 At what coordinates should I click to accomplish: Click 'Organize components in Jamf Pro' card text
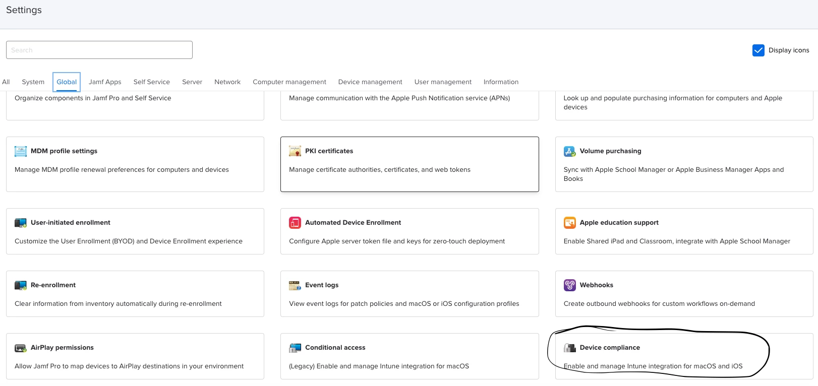coord(93,98)
